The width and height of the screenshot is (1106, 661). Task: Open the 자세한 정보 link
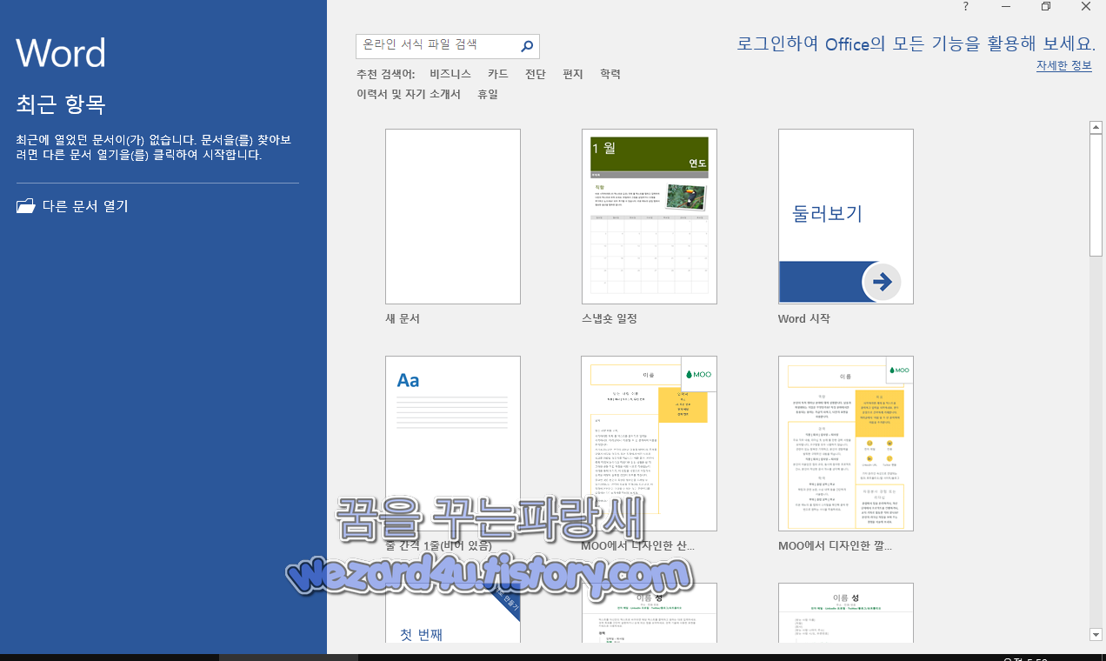(1063, 66)
